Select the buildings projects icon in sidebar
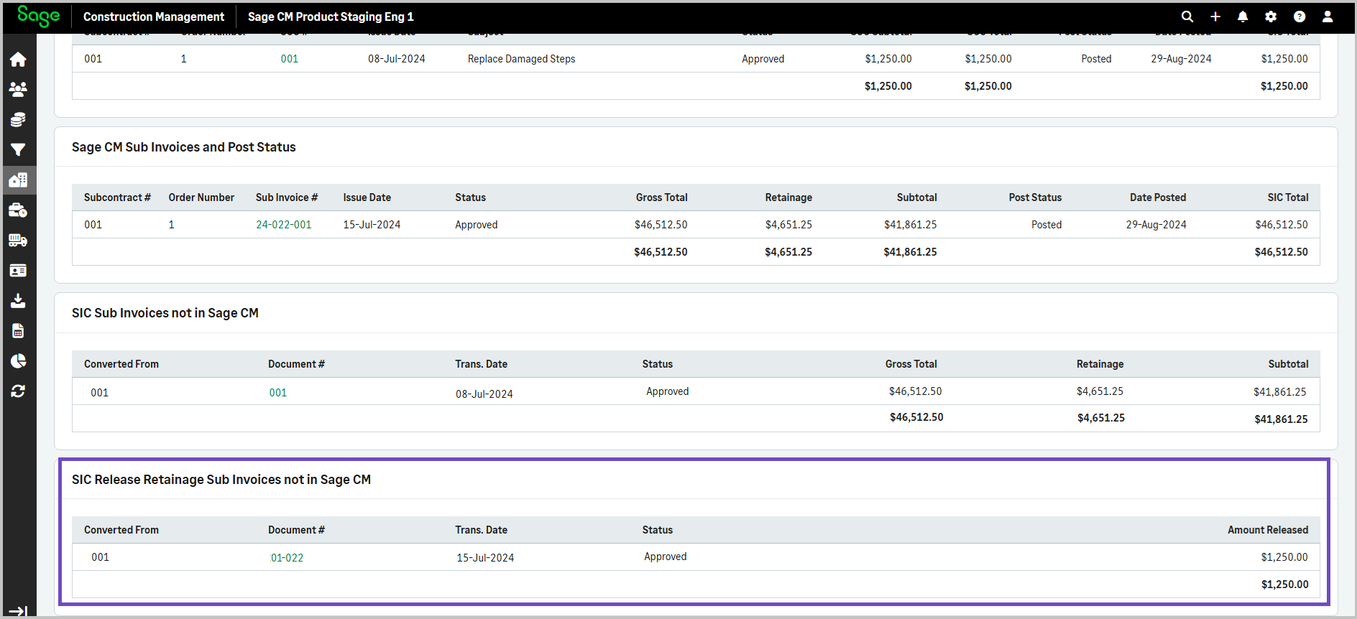Viewport: 1357px width, 619px height. (18, 180)
